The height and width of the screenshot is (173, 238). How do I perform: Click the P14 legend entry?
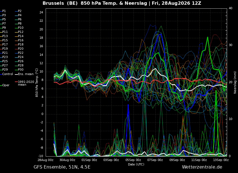click(19, 36)
